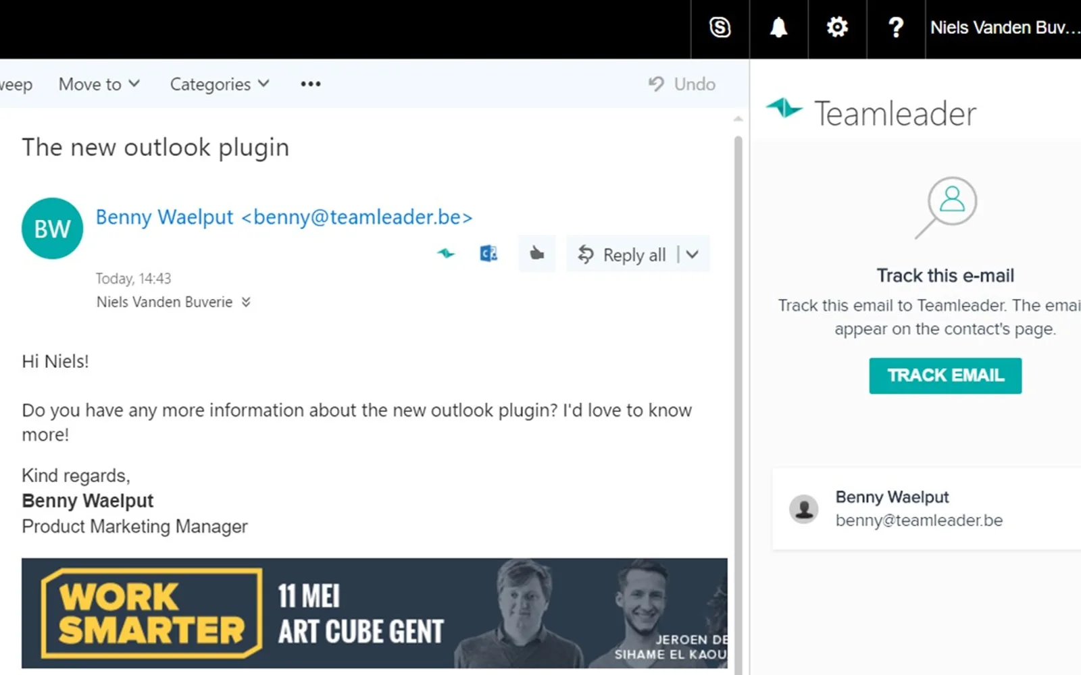Click Reply all button
The width and height of the screenshot is (1081, 675).
622,254
